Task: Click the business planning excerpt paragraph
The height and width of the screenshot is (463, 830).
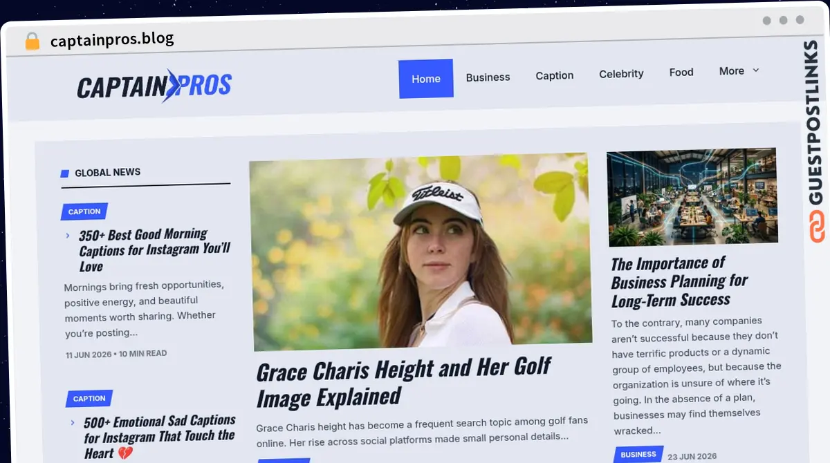Action: pos(697,375)
